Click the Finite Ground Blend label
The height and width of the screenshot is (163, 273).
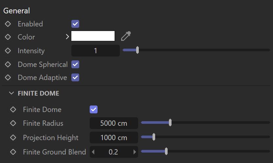[54, 152]
